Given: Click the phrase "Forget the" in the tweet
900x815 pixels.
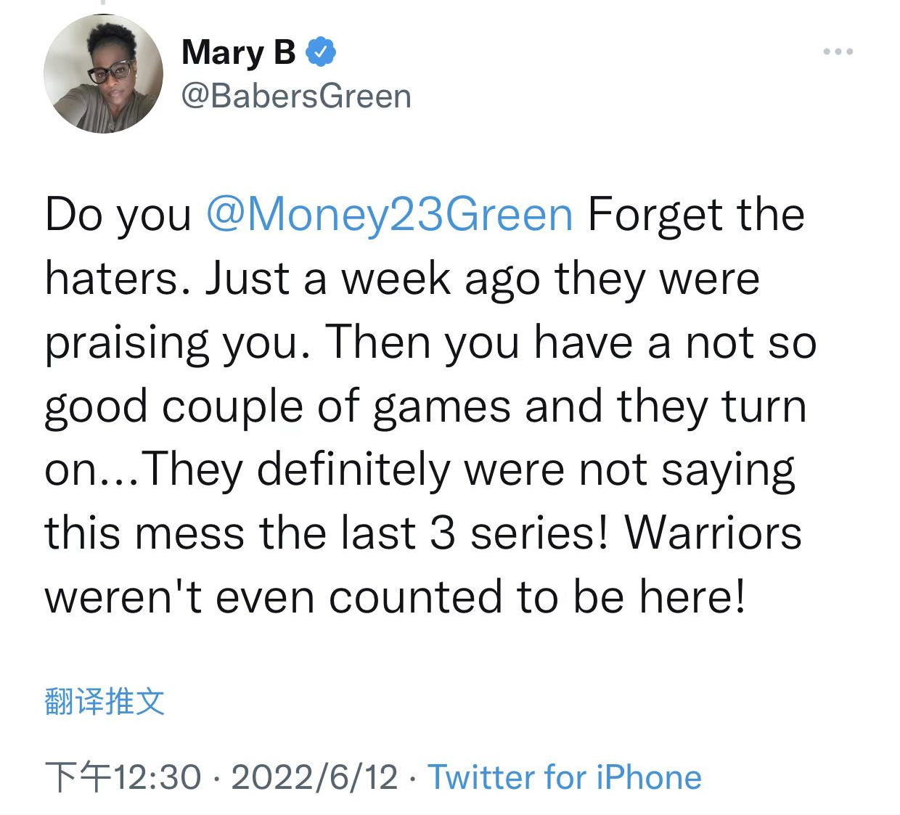Looking at the screenshot, I should [x=696, y=215].
